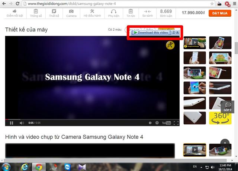Click ĐẶT MUA order button
This screenshot has width=238, height=171.
pos(220,13)
